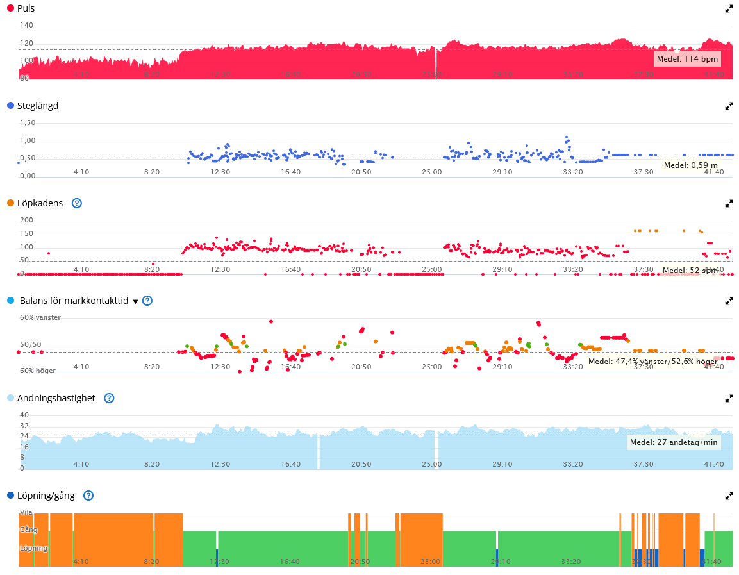This screenshot has width=739, height=575.
Task: Enlarge the Andningshastighet chart to fullscreen
Action: pyautogui.click(x=729, y=398)
